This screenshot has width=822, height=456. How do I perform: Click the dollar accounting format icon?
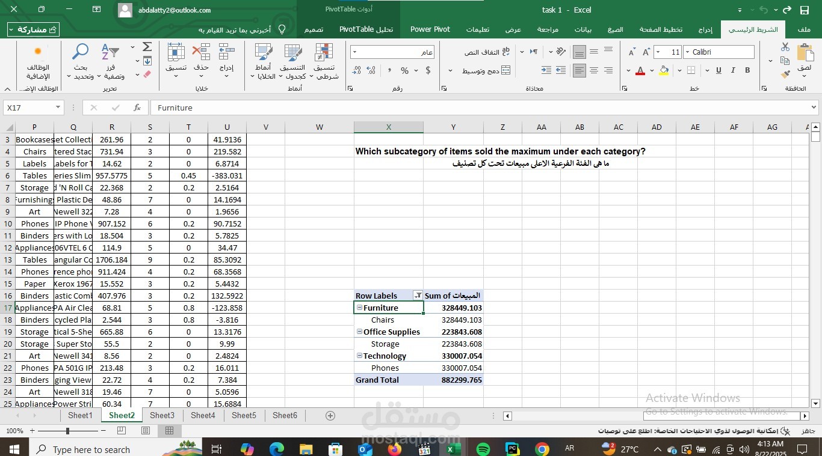[428, 70]
